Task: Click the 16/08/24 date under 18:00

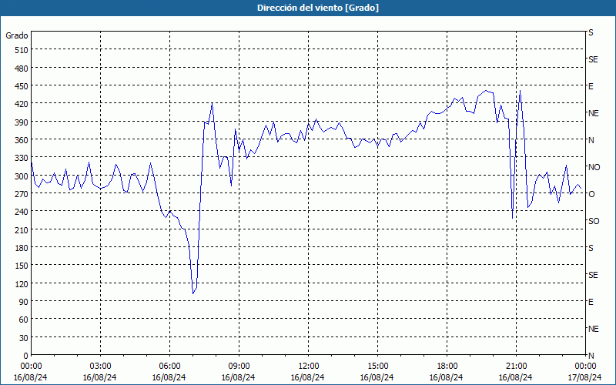Action: pyautogui.click(x=447, y=377)
